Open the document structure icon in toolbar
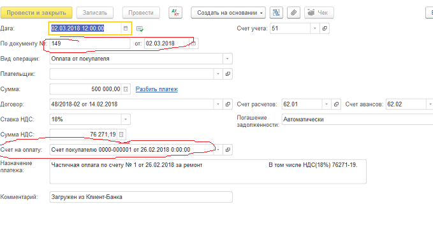Screen dimensions: 433x232 point(276,13)
